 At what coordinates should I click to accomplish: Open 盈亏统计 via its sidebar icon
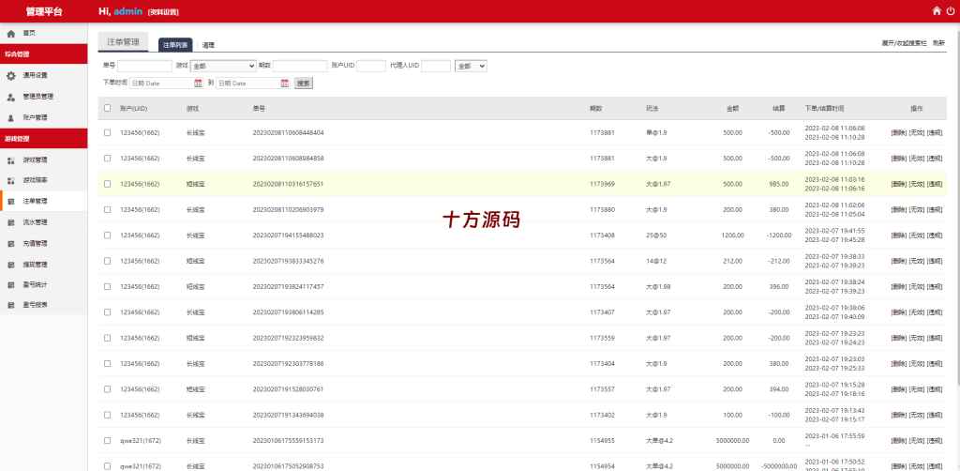(x=10, y=285)
